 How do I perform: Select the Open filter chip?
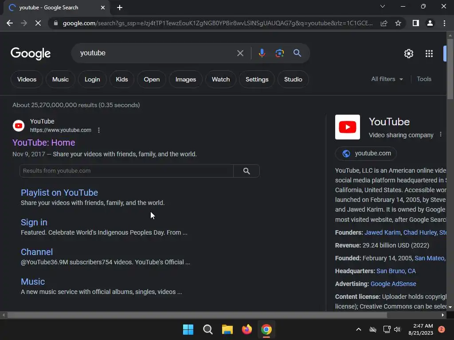(x=152, y=79)
